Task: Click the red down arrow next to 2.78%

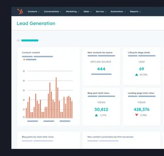Action: click(137, 115)
